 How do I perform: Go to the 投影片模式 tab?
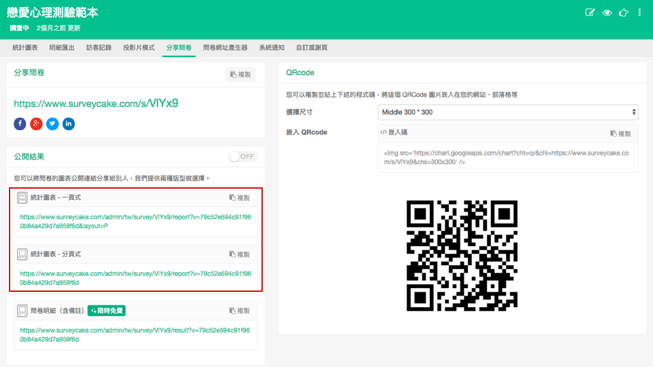tap(139, 48)
